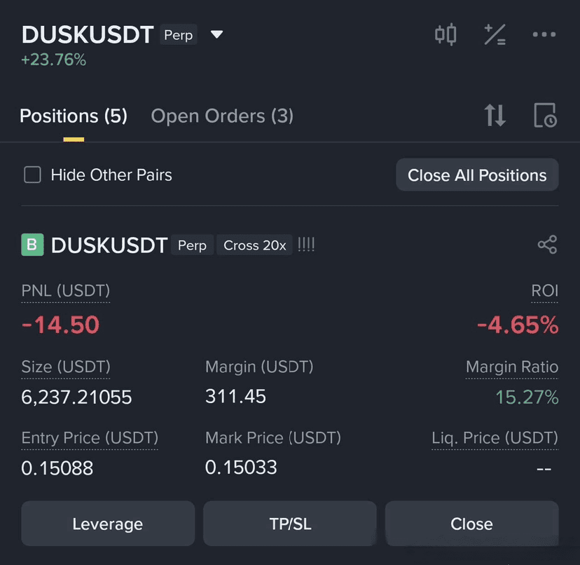
Task: Click the Leverage button
Action: [x=108, y=524]
